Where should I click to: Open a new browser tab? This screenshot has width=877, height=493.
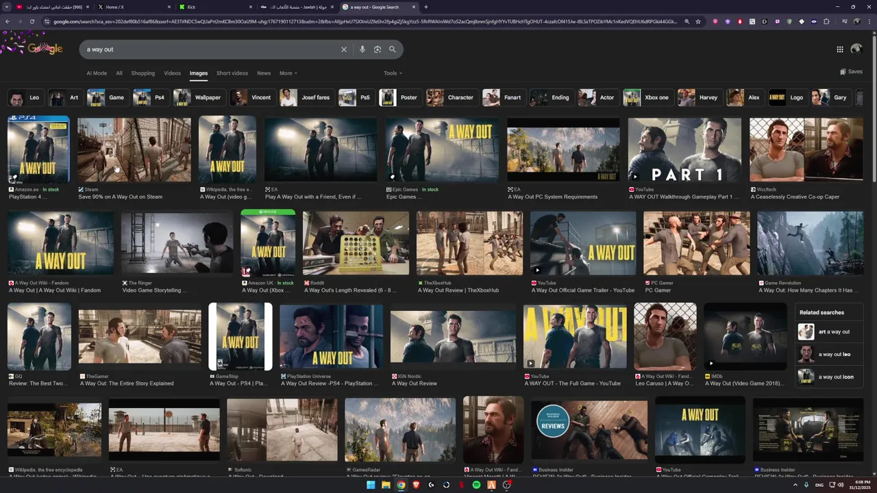coord(426,7)
